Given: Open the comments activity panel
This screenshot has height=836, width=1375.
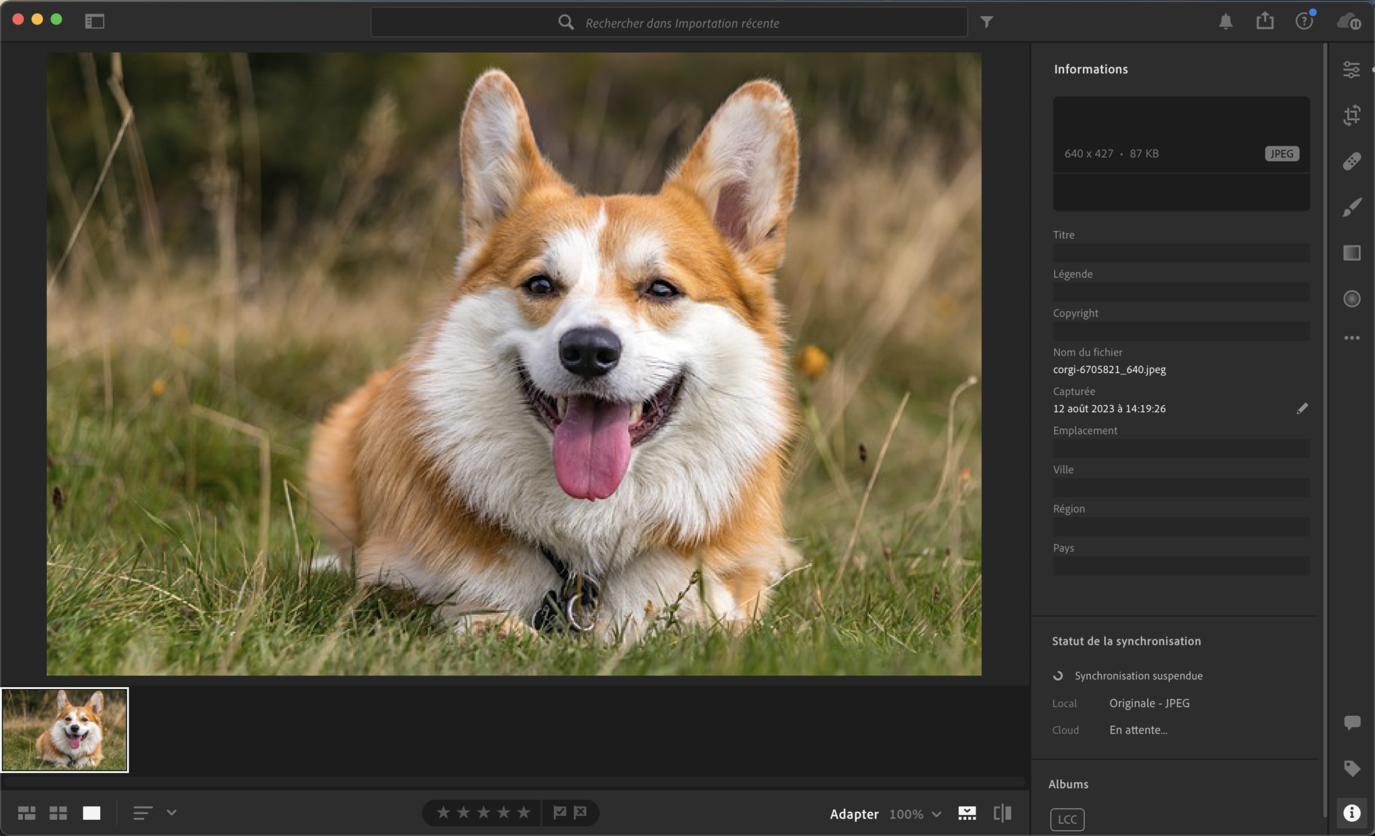Looking at the screenshot, I should tap(1352, 723).
